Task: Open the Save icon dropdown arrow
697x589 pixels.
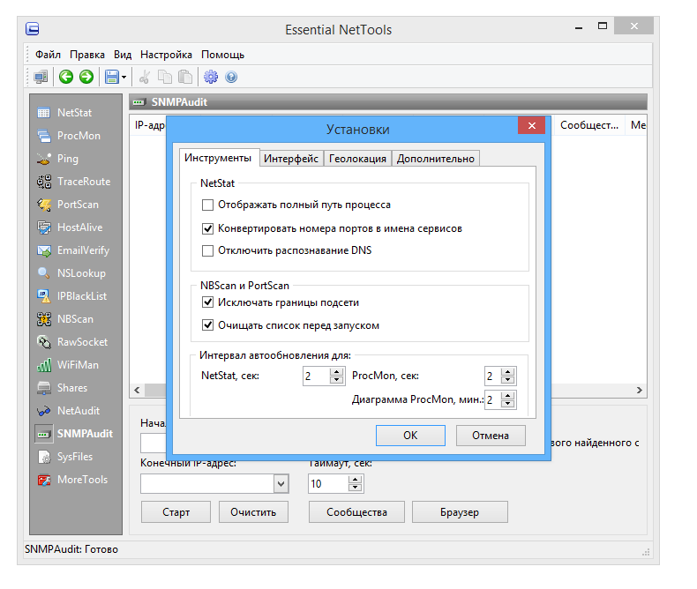Action: (x=124, y=77)
